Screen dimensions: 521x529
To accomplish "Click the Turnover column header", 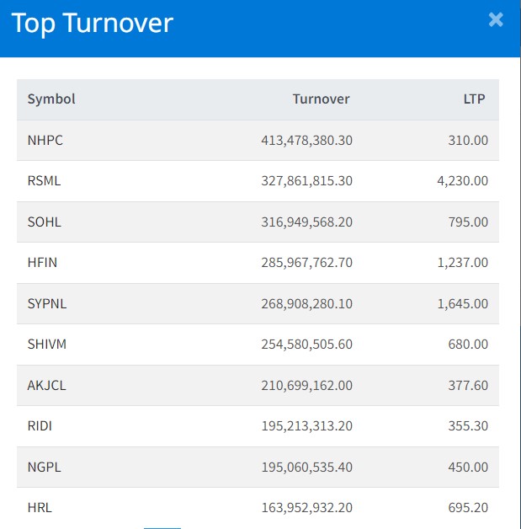I will coord(321,99).
